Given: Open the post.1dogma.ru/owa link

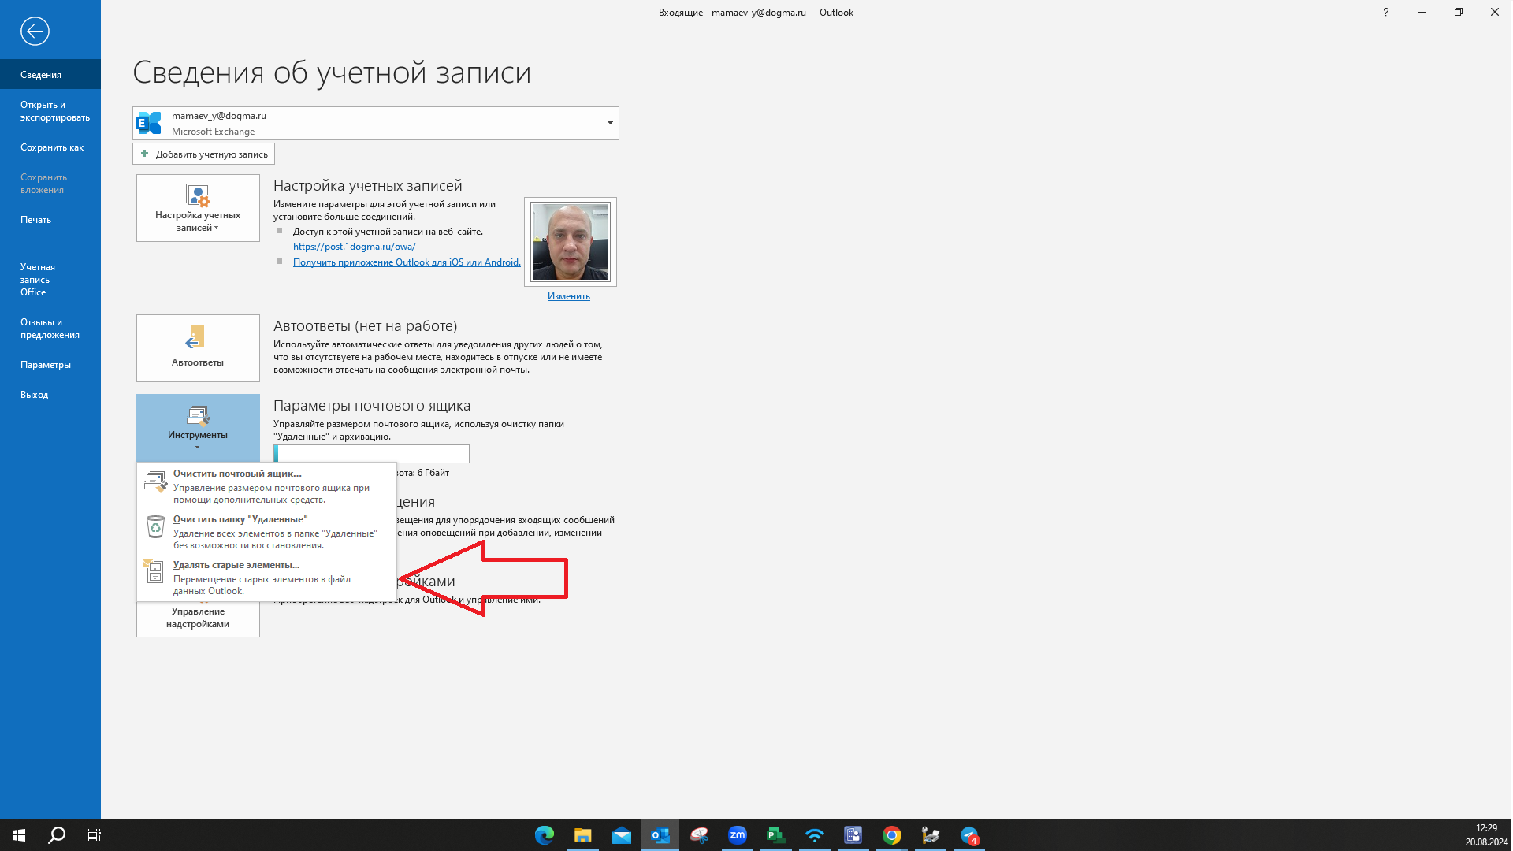Looking at the screenshot, I should point(355,247).
